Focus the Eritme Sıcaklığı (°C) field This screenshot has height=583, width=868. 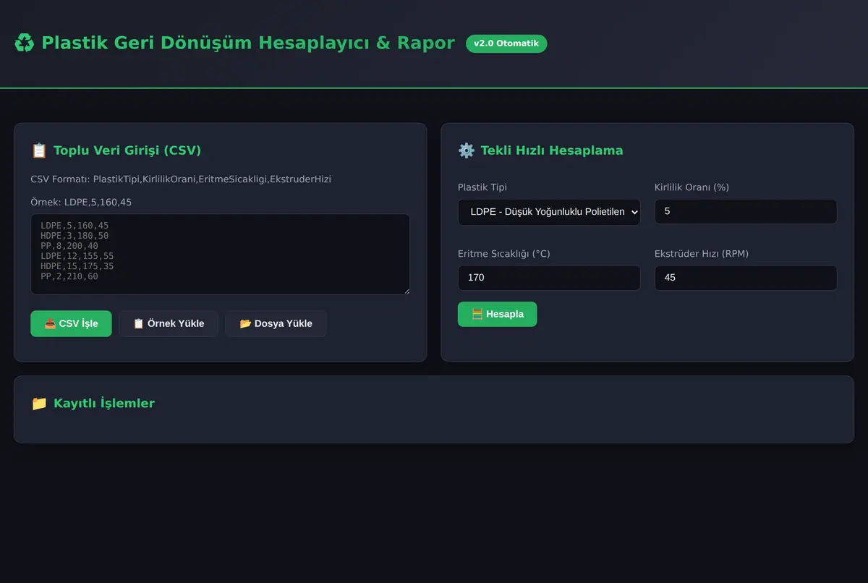point(549,278)
